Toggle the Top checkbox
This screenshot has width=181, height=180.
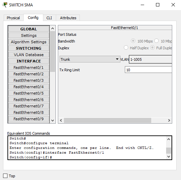5,176
